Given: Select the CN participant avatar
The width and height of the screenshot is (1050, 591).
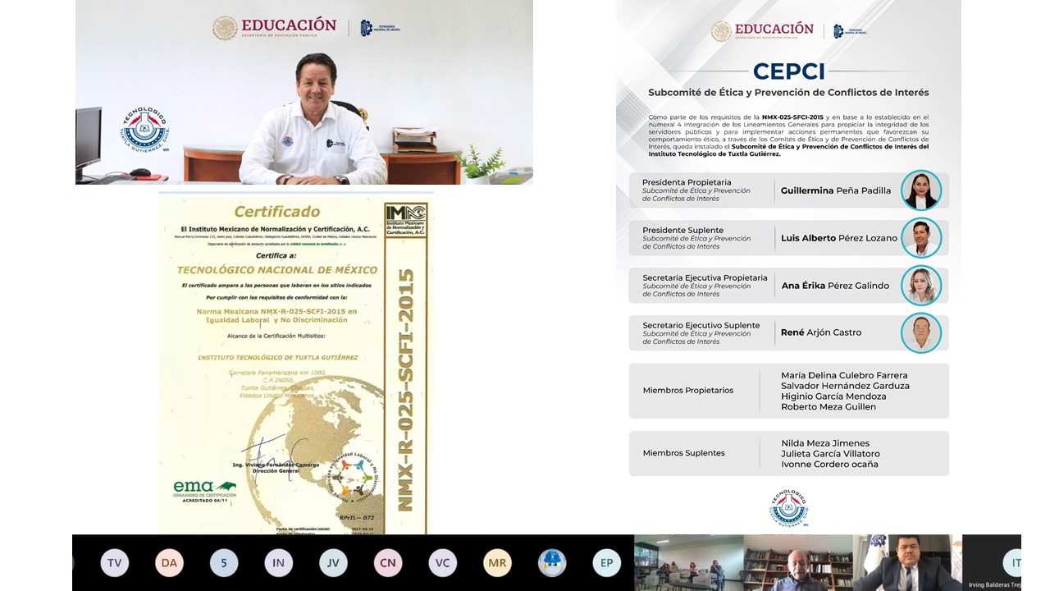Looking at the screenshot, I should tap(388, 563).
